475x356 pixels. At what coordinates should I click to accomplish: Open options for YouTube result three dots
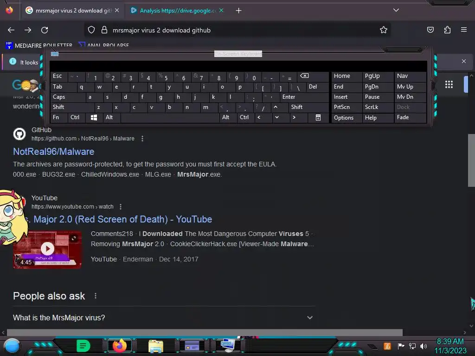pyautogui.click(x=121, y=207)
